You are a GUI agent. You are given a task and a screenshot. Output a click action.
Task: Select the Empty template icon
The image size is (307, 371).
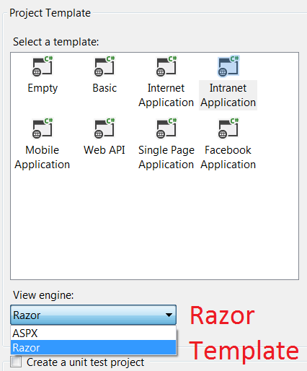pos(43,66)
